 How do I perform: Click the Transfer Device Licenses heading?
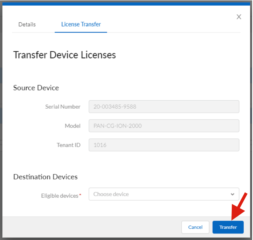tap(65, 55)
